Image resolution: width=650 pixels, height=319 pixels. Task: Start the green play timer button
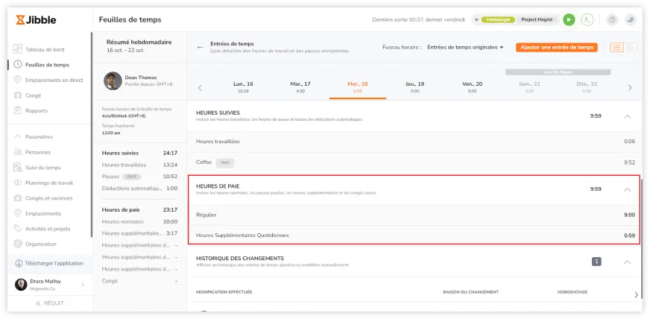click(x=569, y=20)
